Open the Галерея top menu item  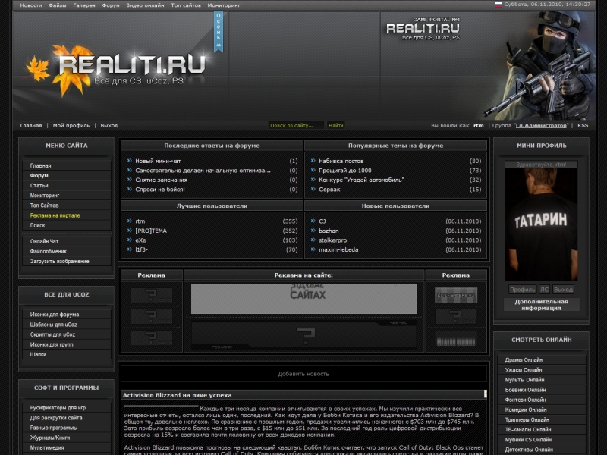tap(84, 5)
